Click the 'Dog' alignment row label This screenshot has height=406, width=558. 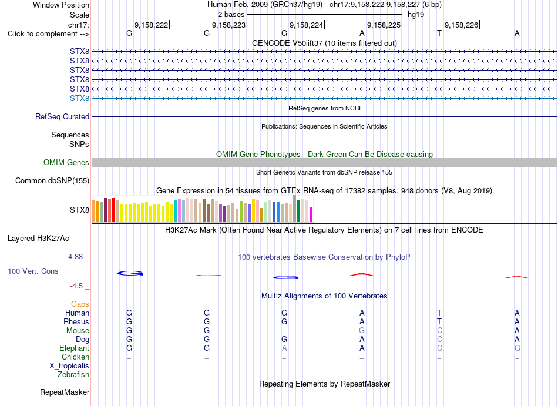82,340
